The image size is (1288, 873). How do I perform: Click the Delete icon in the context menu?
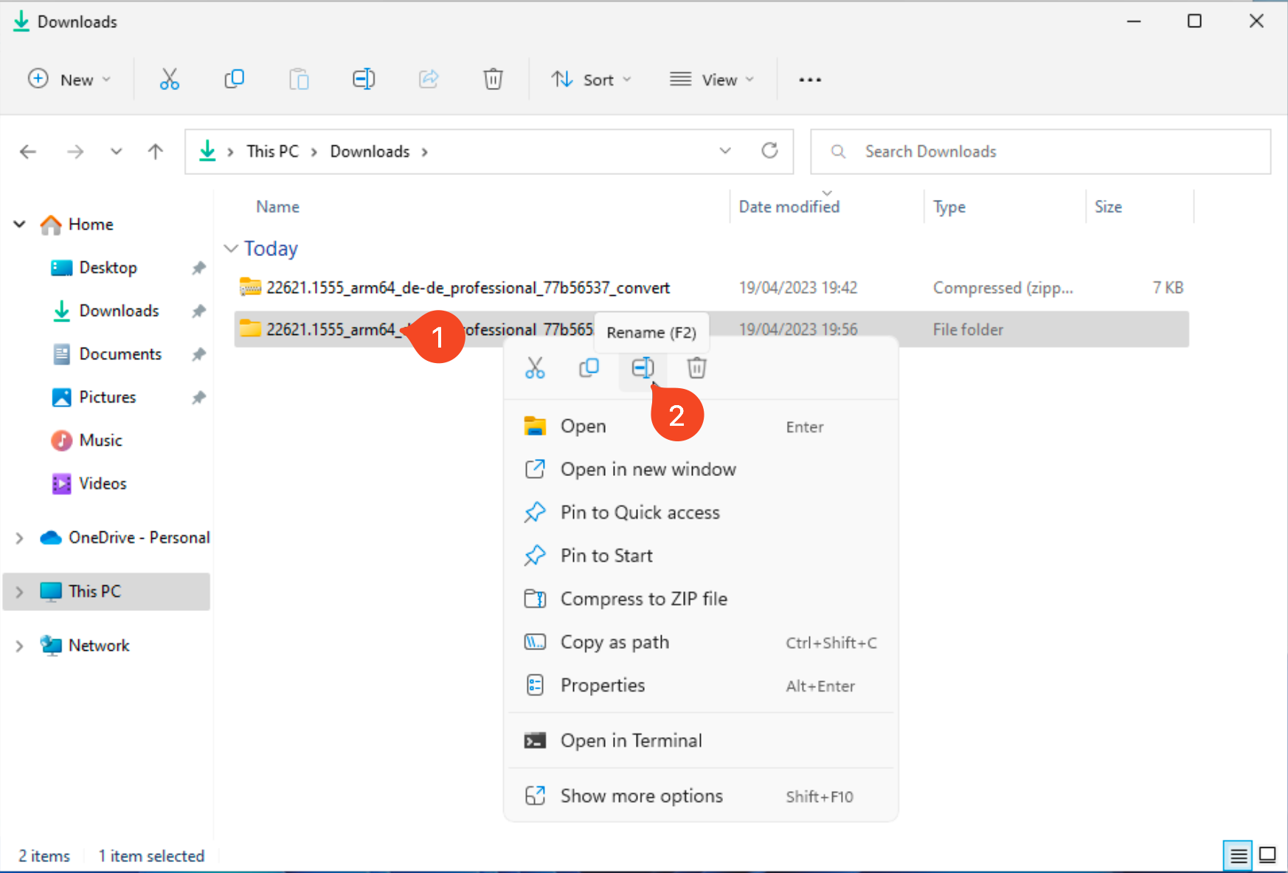(696, 368)
